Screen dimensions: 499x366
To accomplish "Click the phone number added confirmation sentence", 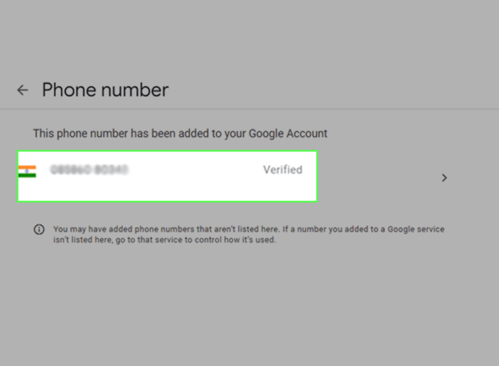I will [180, 134].
